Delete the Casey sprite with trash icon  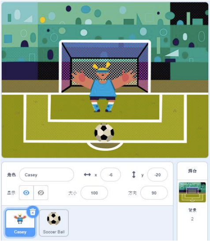pos(33,212)
